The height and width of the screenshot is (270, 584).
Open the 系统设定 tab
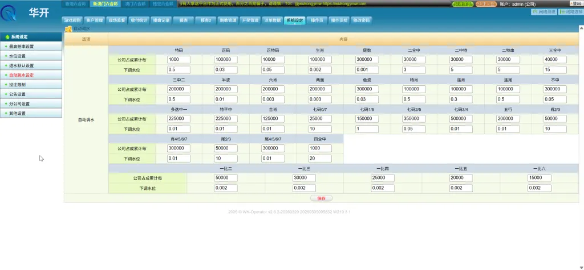(x=294, y=21)
